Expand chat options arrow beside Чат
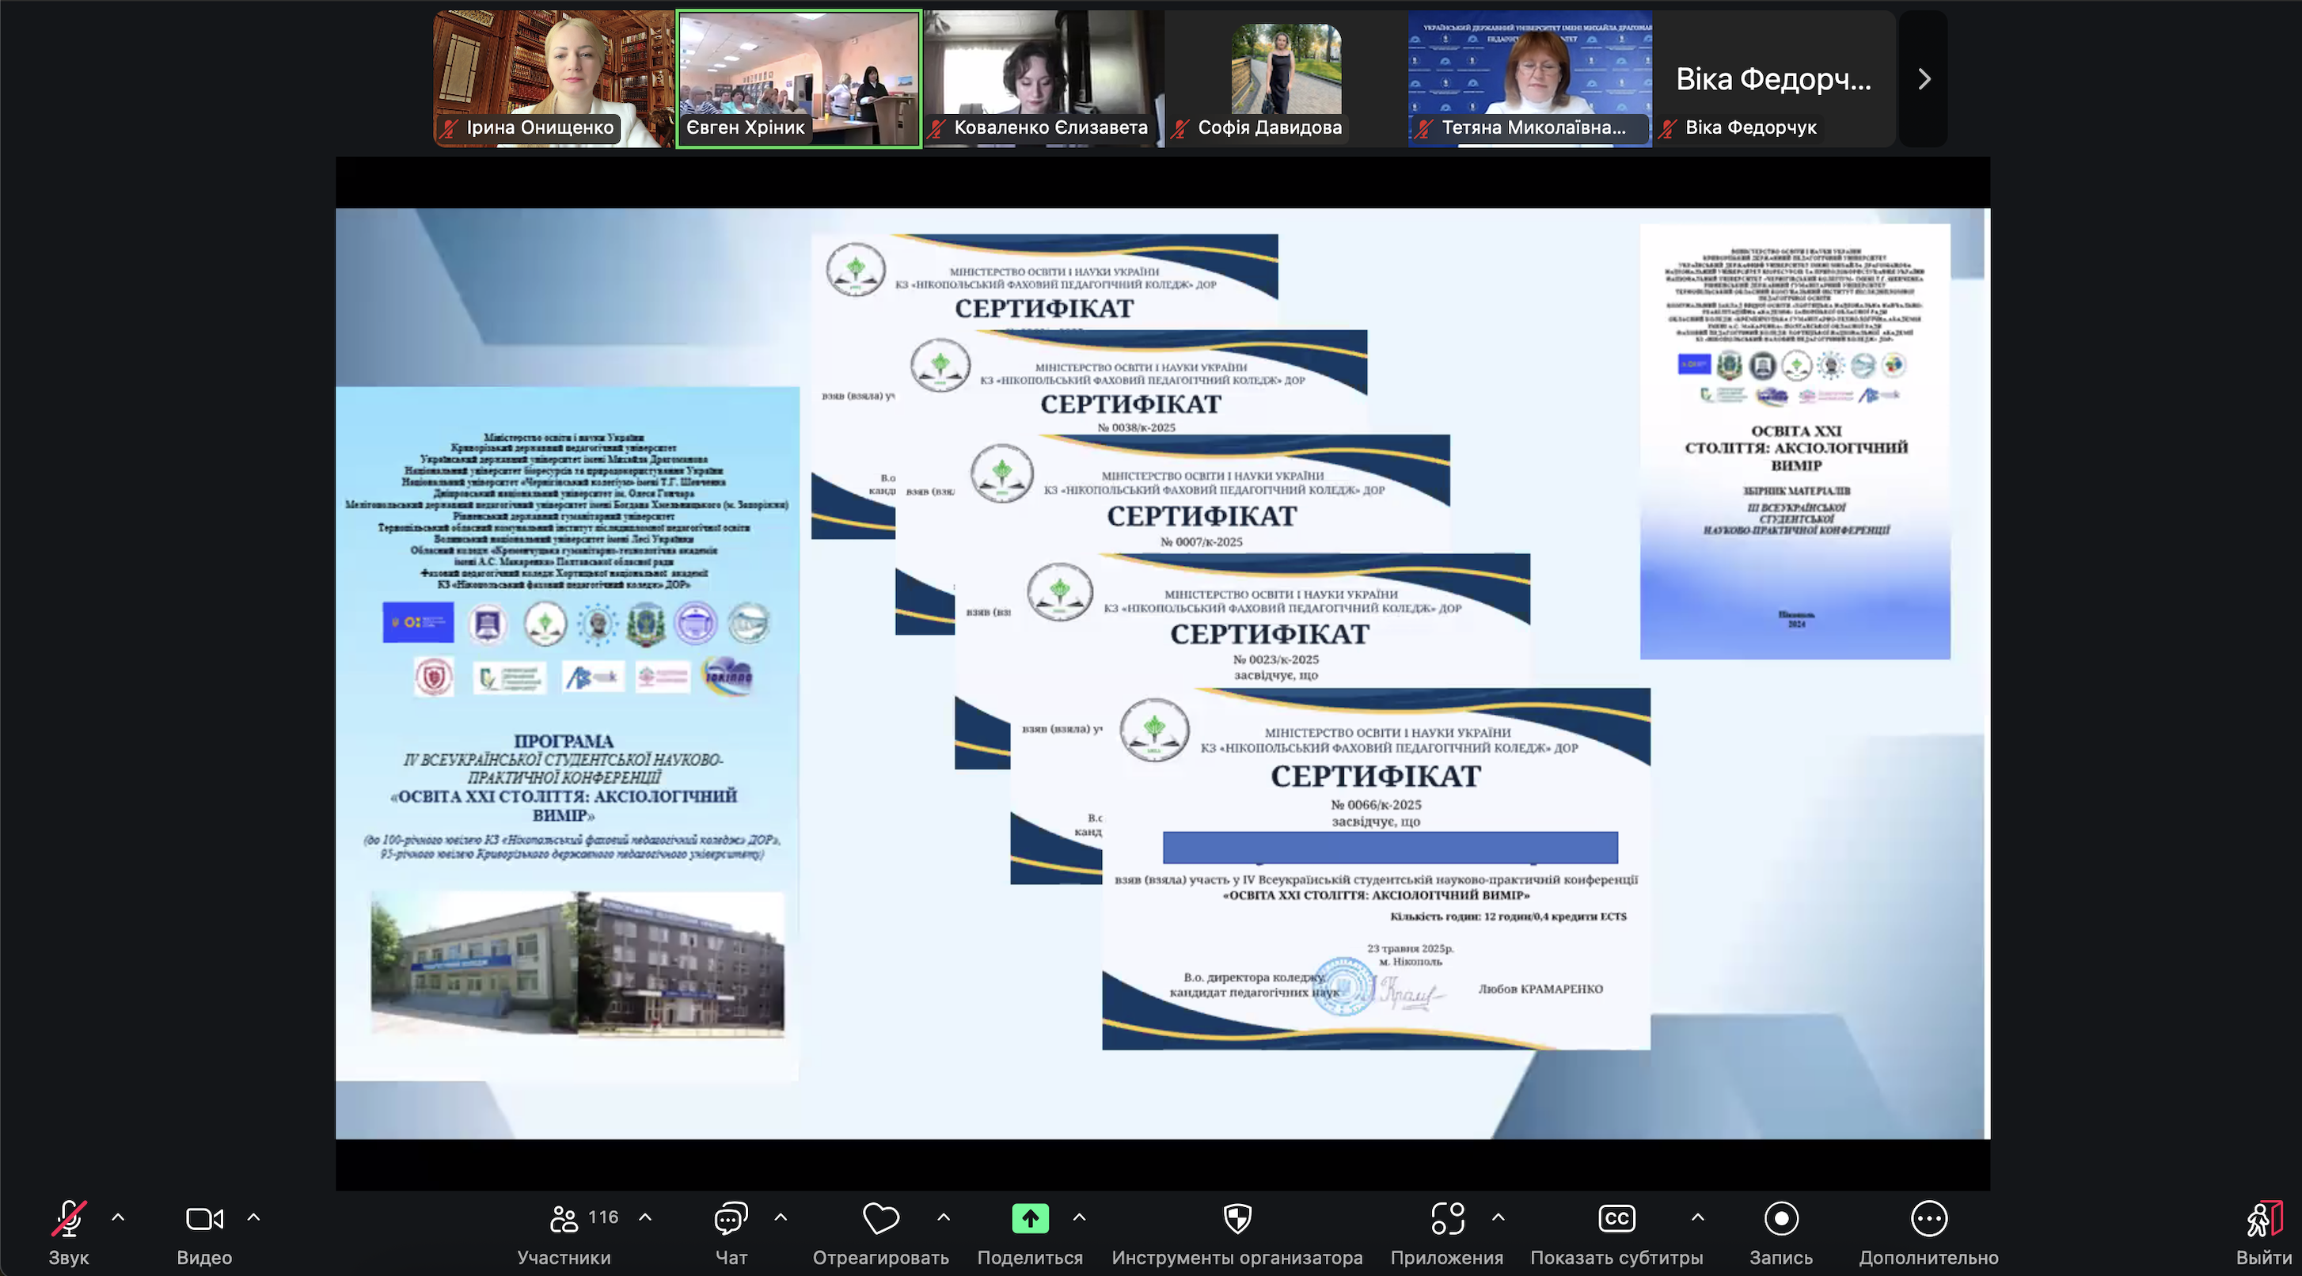This screenshot has width=2302, height=1276. 781,1217
